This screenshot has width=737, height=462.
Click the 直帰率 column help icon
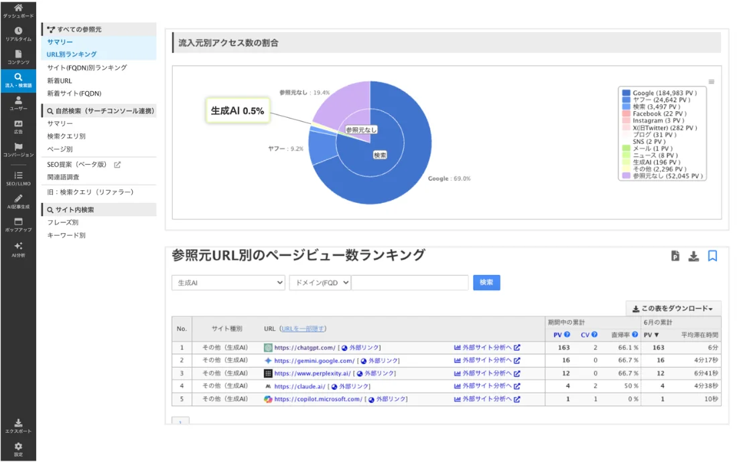[x=634, y=334]
